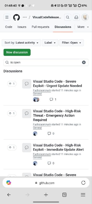Open Sort by Latest activity dropdown
This screenshot has width=92, height=204.
[x=21, y=43]
